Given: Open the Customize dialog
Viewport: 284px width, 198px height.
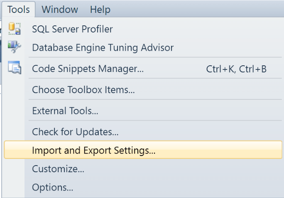Looking at the screenshot, I should (x=58, y=169).
